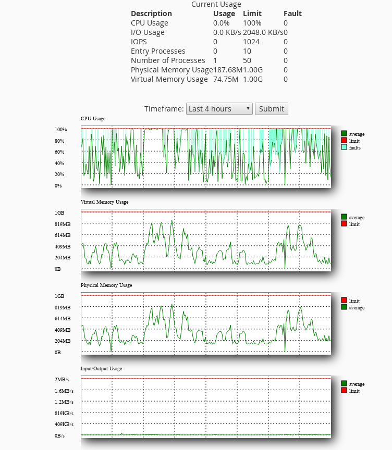Click the Physical Memory Usage chart title
Image resolution: width=392 pixels, height=450 pixels.
click(106, 285)
